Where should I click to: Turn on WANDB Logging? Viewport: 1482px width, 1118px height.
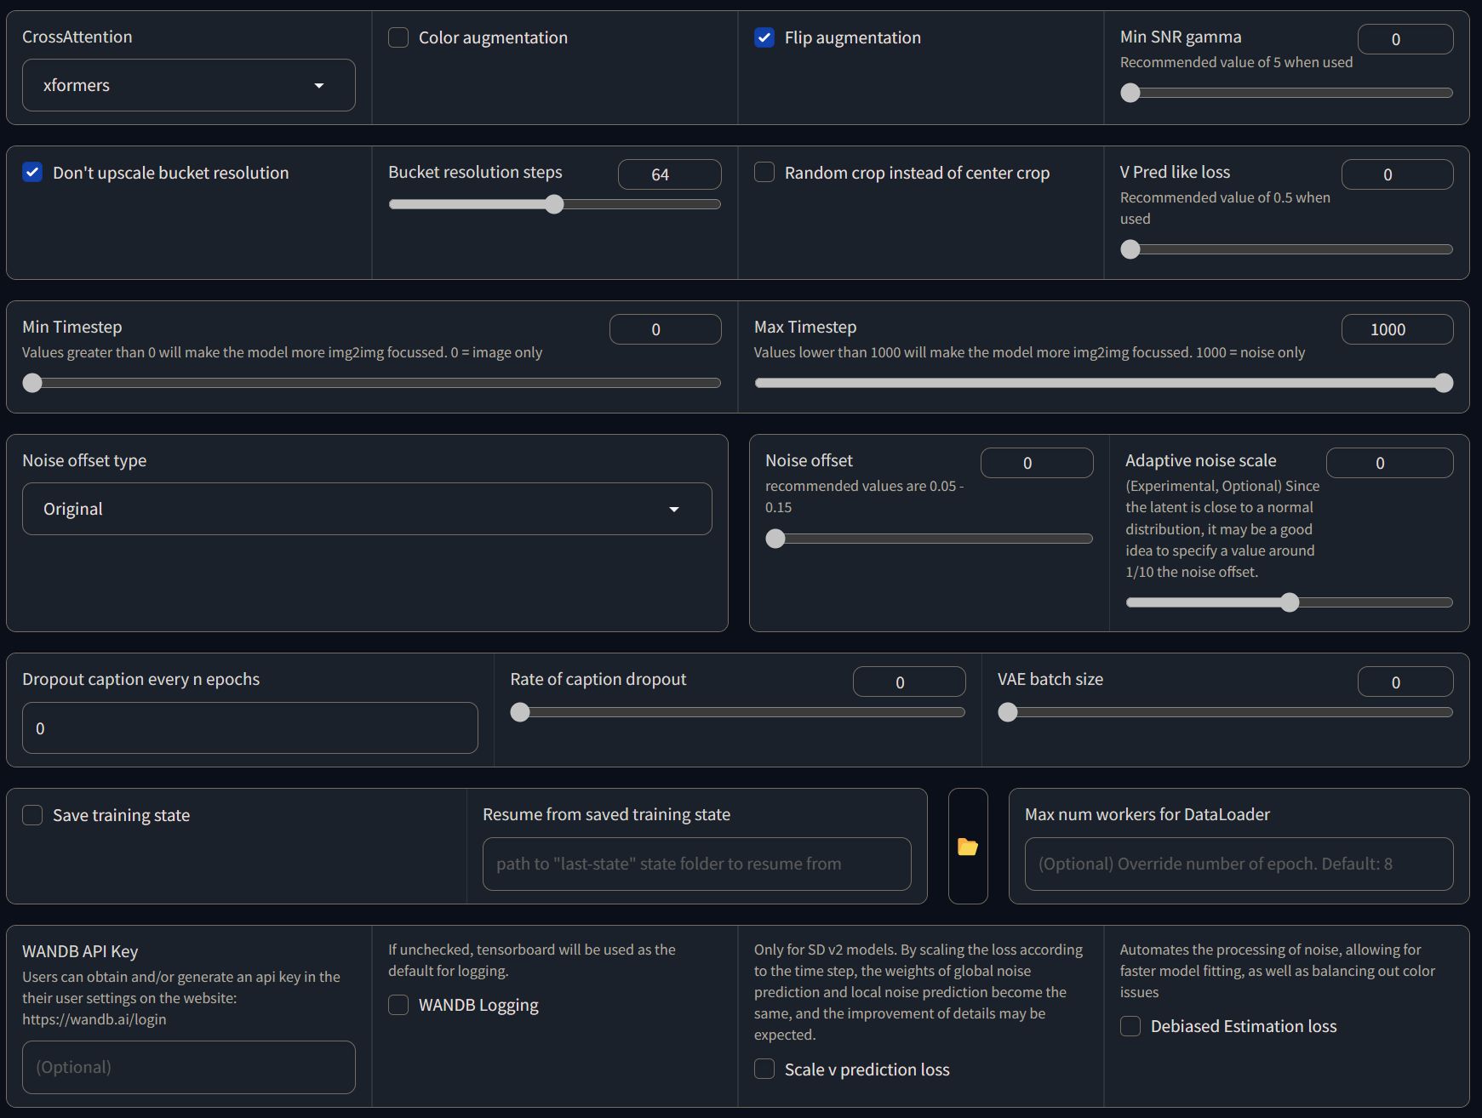point(398,1005)
